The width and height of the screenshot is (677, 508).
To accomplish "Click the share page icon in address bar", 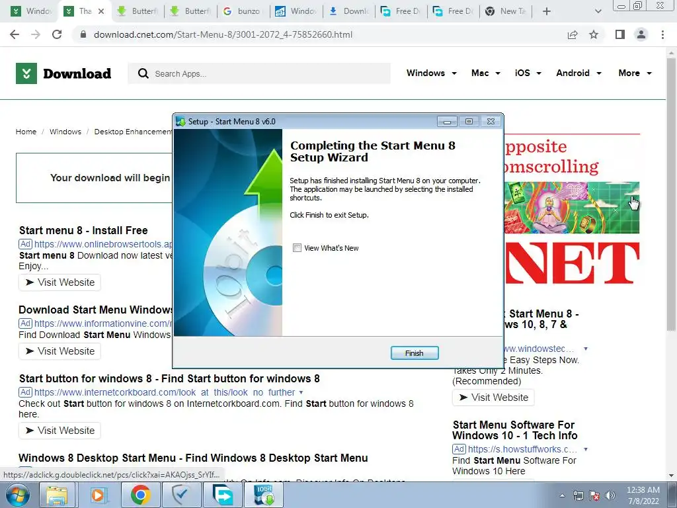I will coord(573,34).
